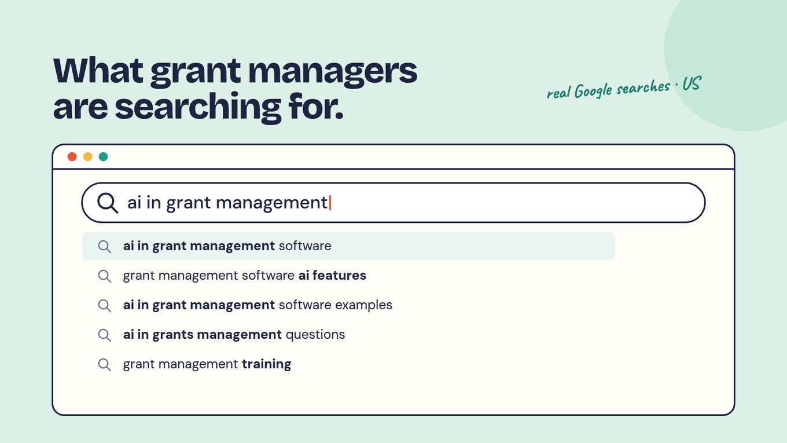Image resolution: width=787 pixels, height=443 pixels.
Task: Click the green window dot
Action: [104, 157]
